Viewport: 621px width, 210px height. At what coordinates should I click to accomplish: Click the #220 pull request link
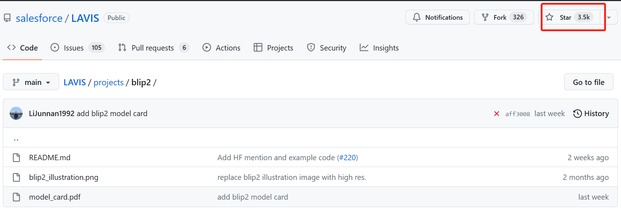point(348,158)
